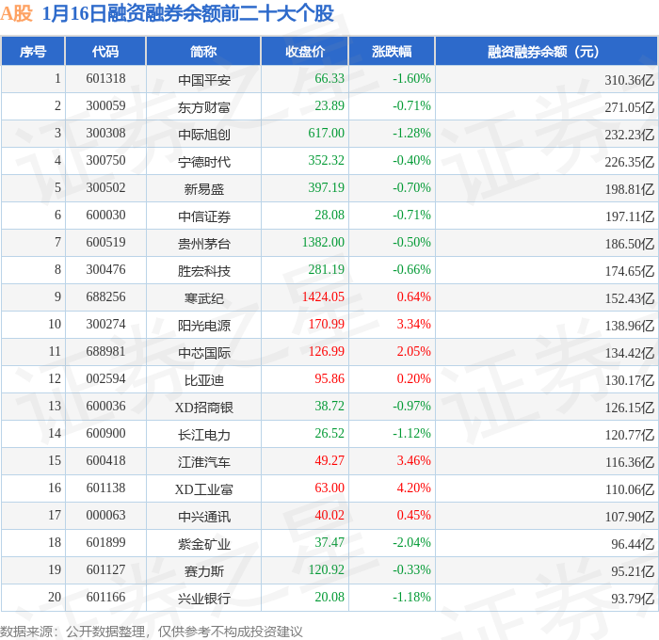Click the title 1月16日融资融券余额前二十大个股
This screenshot has height=640, width=659.
tap(188, 13)
